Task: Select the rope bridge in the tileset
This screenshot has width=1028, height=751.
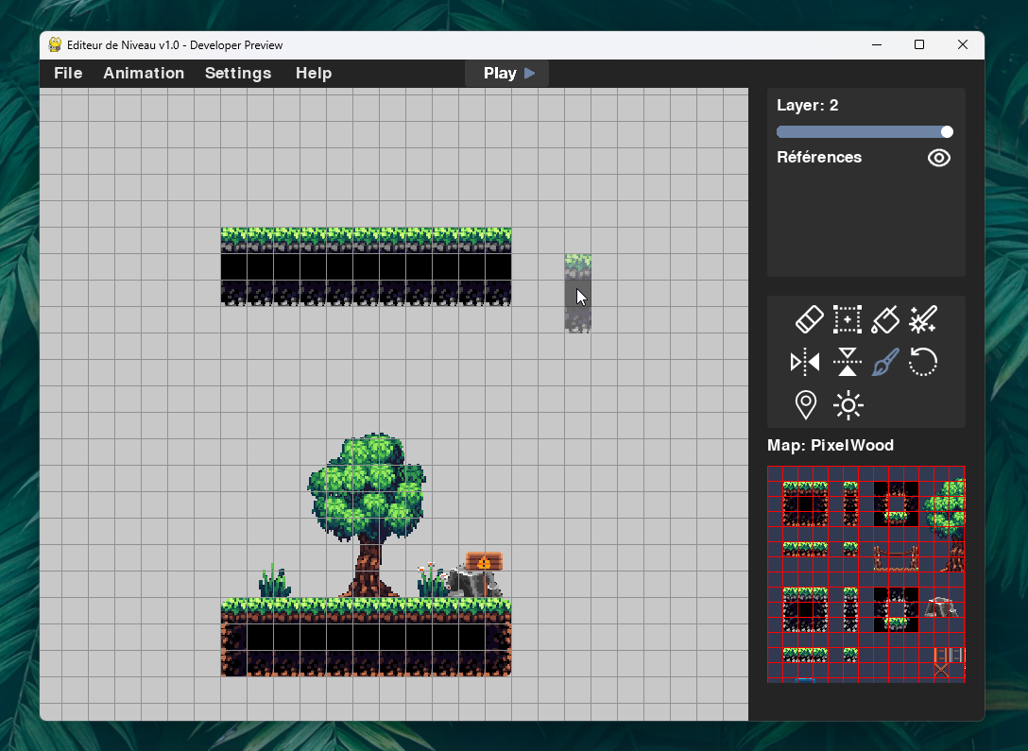Action: click(x=896, y=557)
